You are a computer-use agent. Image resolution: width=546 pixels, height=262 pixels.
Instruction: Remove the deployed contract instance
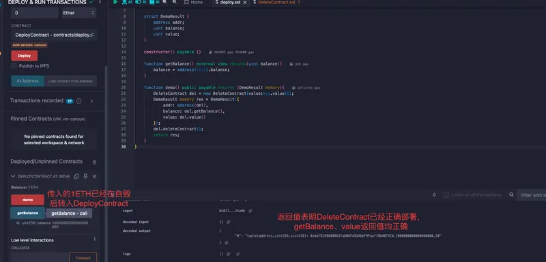[x=94, y=177]
